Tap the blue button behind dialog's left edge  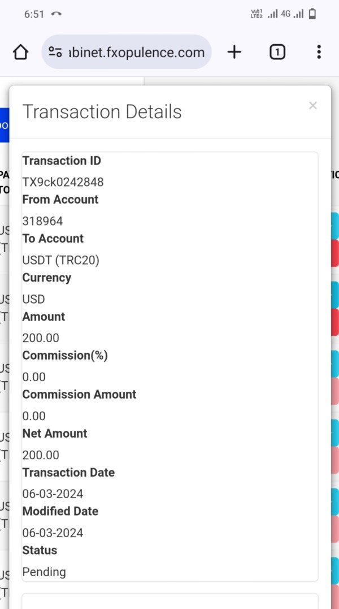[x=4, y=124]
